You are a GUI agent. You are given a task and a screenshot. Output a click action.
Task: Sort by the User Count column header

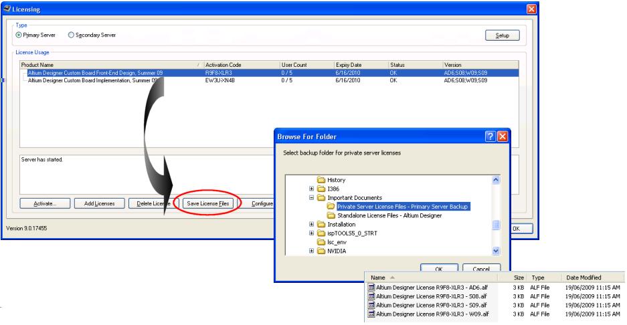coord(306,65)
